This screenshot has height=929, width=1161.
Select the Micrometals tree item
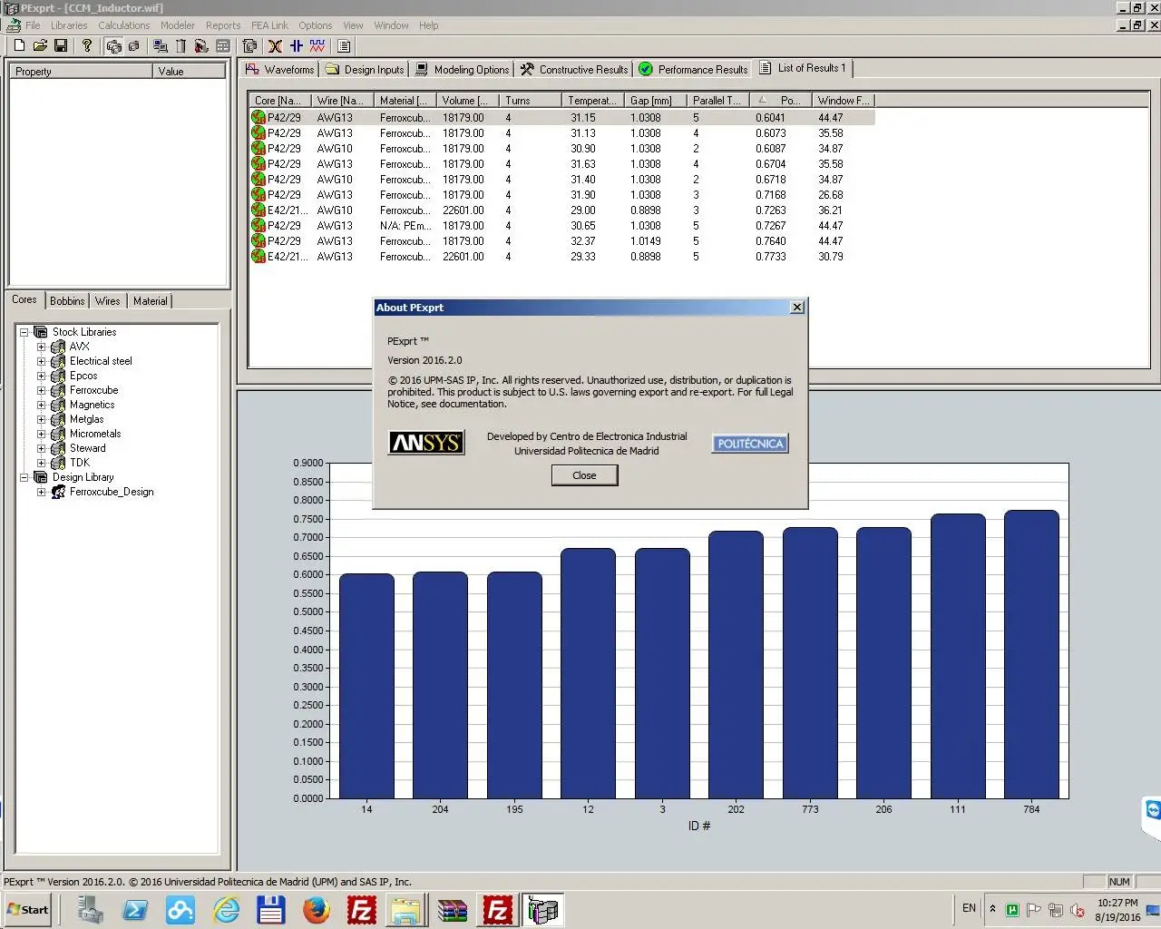click(x=95, y=434)
